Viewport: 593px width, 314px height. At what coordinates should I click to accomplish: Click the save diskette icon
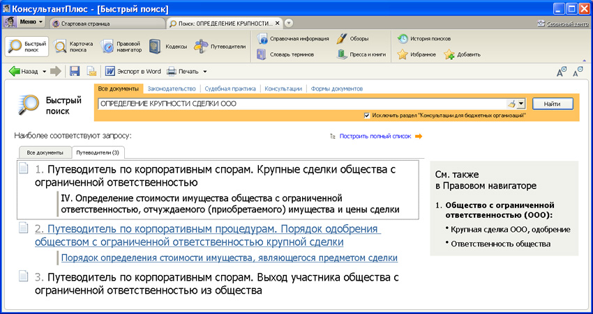coord(75,71)
